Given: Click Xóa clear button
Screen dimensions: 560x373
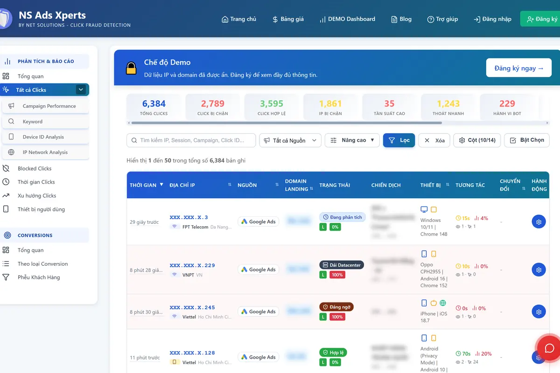Looking at the screenshot, I should pyautogui.click(x=434, y=140).
